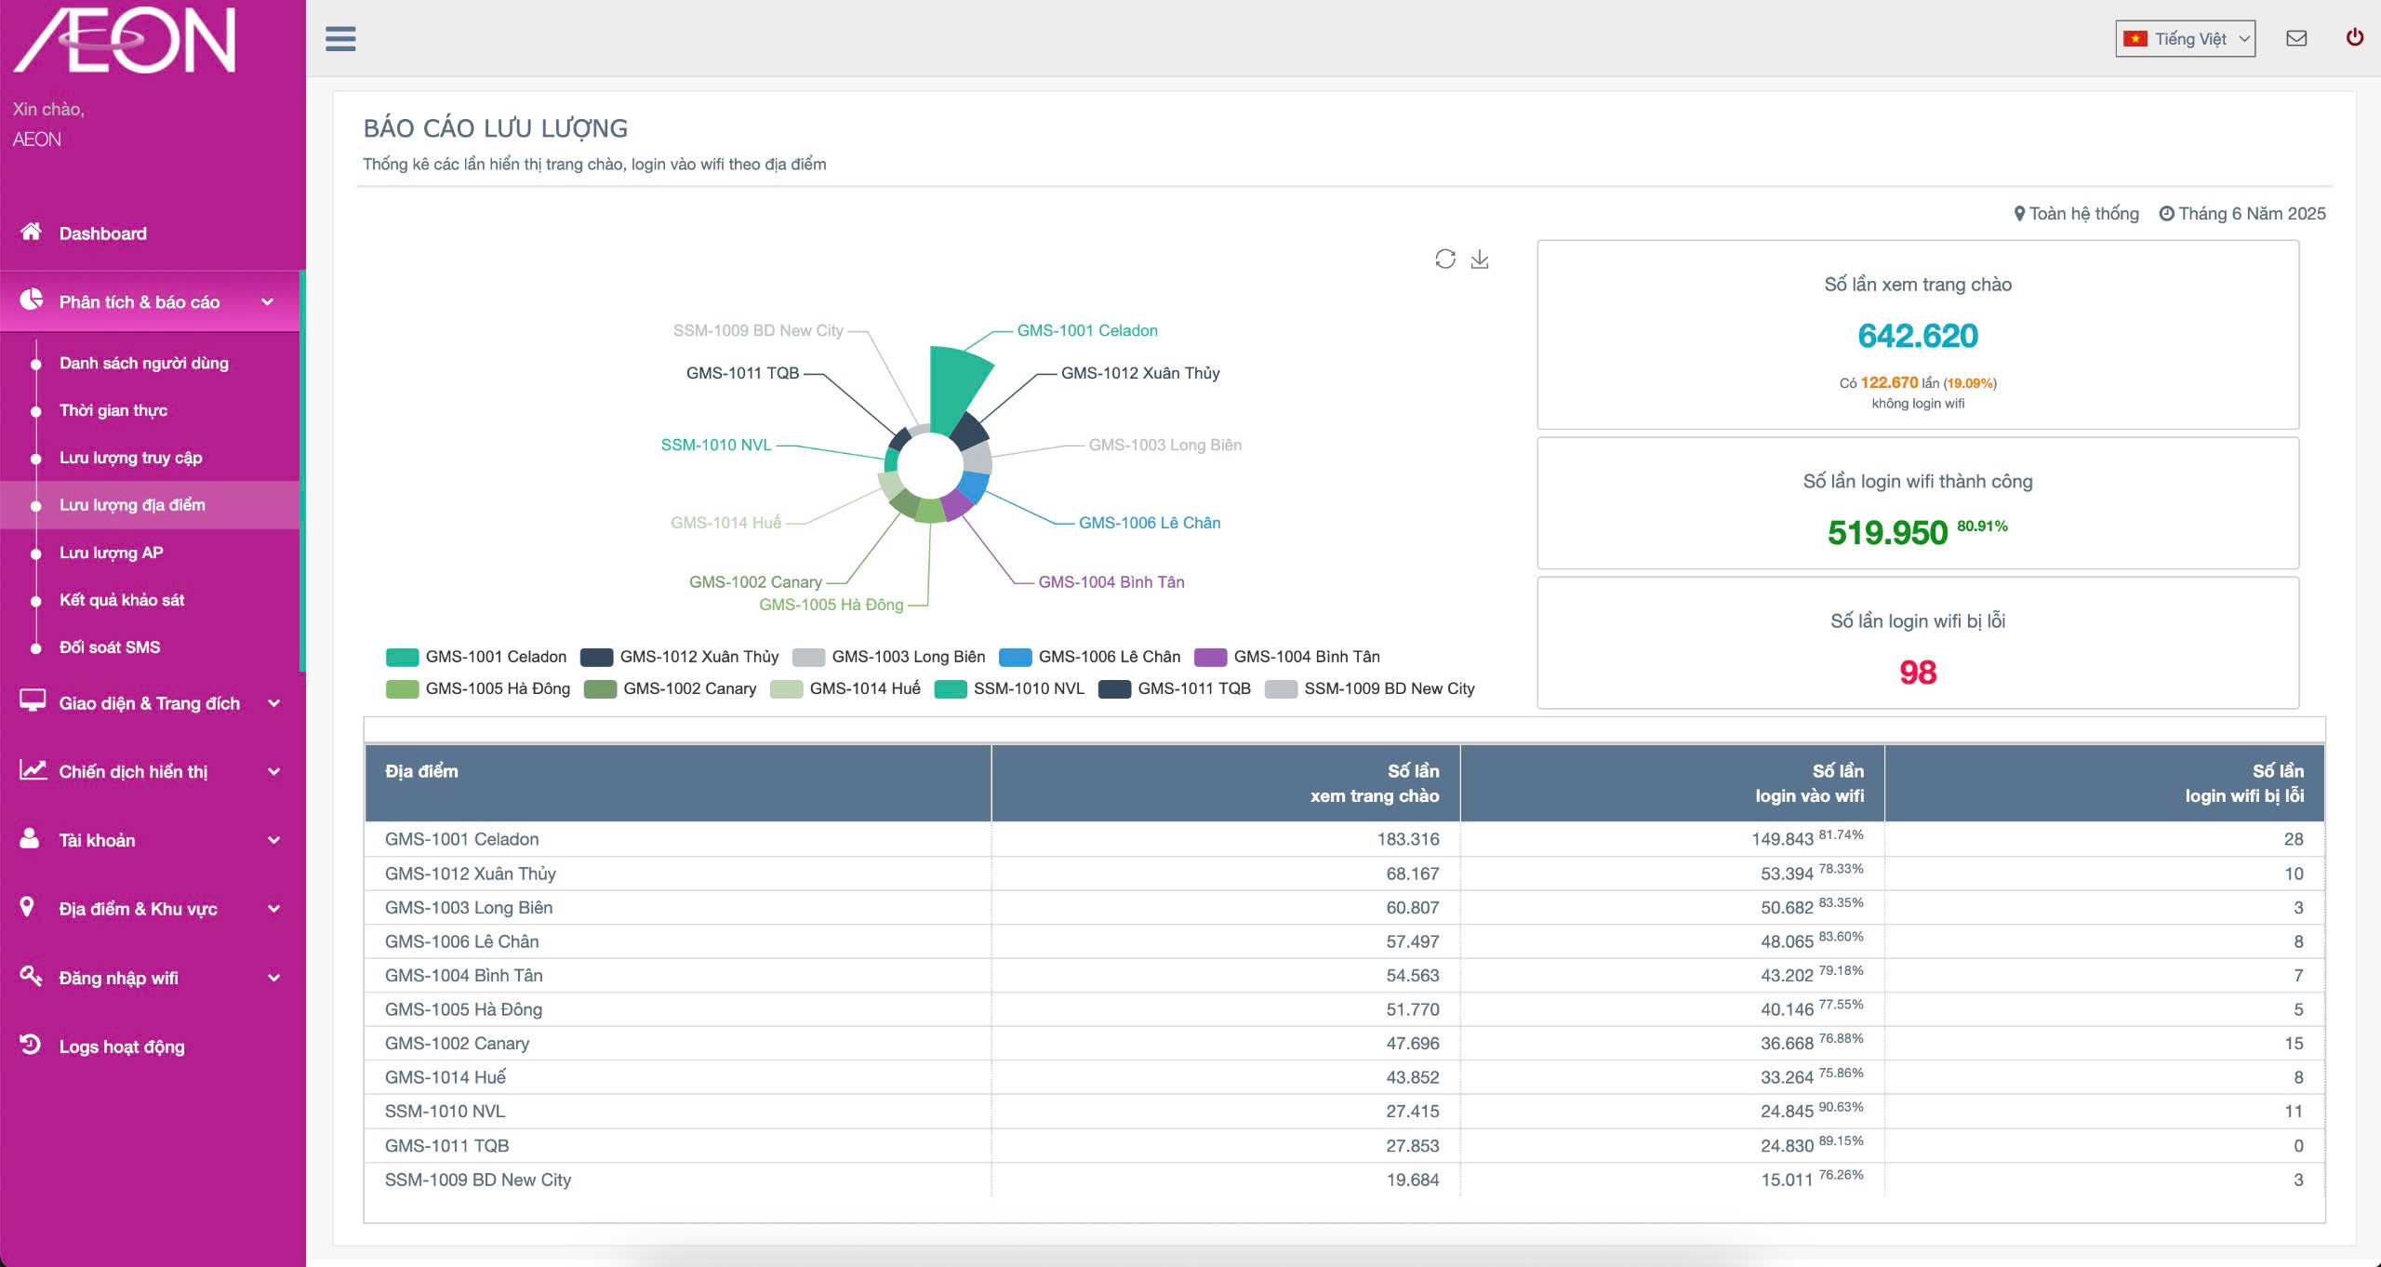Open Lưu lượng truy cập report
This screenshot has width=2381, height=1267.
click(131, 458)
